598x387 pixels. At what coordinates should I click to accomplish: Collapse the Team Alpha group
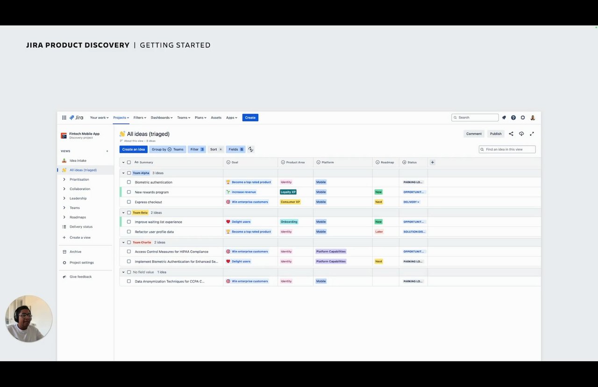[123, 173]
